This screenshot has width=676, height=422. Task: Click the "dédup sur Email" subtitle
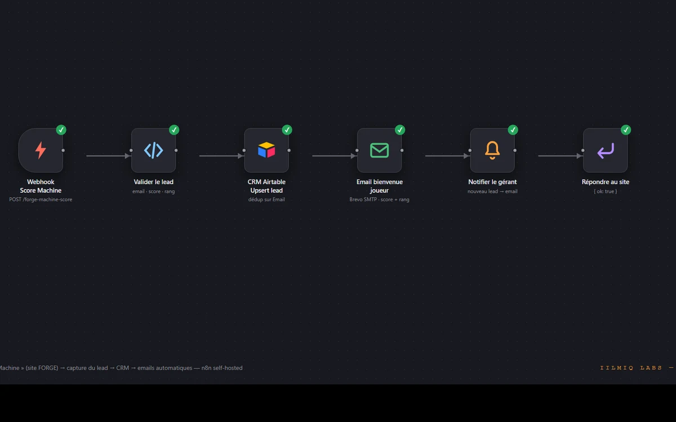tap(266, 199)
